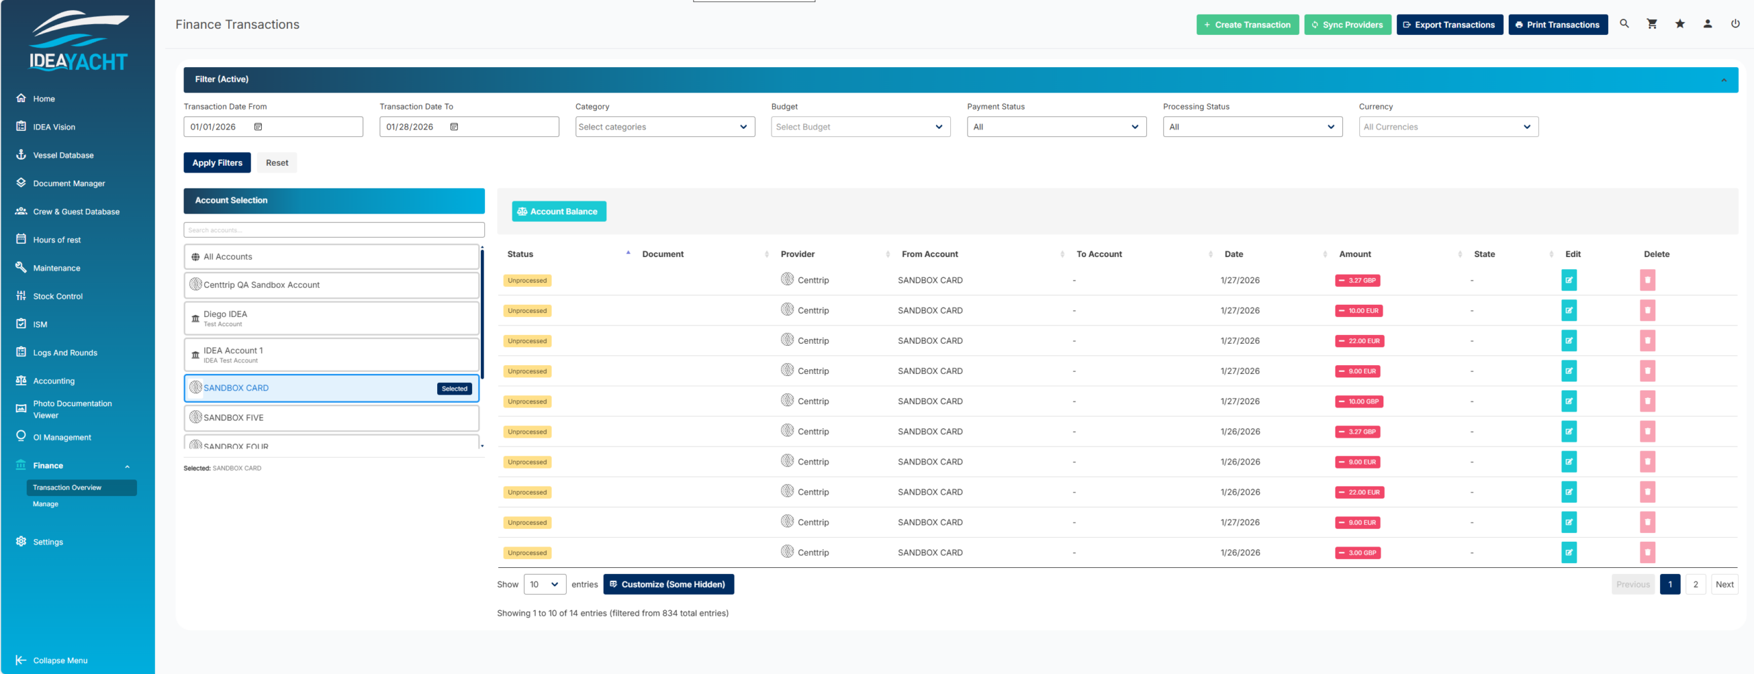Choose the Centtrip QA Sandbox Account
The height and width of the screenshot is (674, 1754).
click(x=332, y=285)
